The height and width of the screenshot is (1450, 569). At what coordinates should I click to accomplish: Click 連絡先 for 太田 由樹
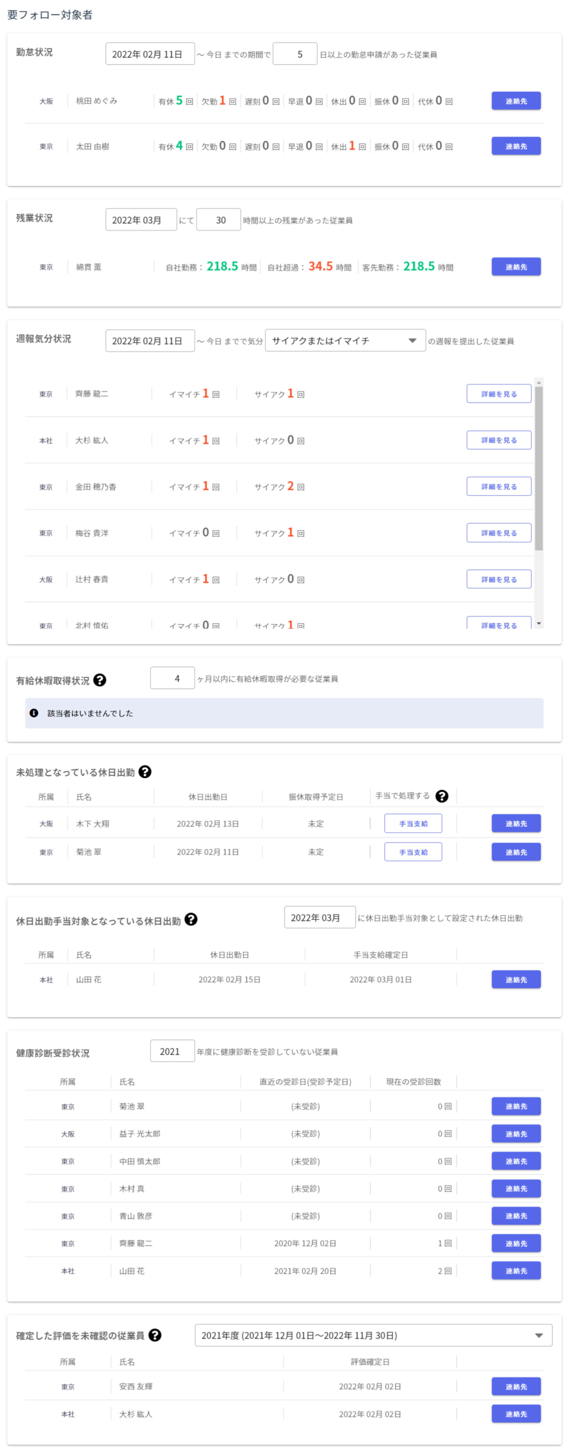[x=516, y=146]
